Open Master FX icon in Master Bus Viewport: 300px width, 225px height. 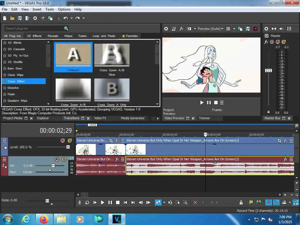(266, 42)
